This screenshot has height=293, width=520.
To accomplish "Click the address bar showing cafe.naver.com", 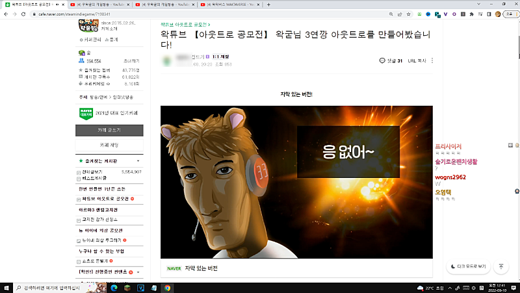I will point(209,14).
